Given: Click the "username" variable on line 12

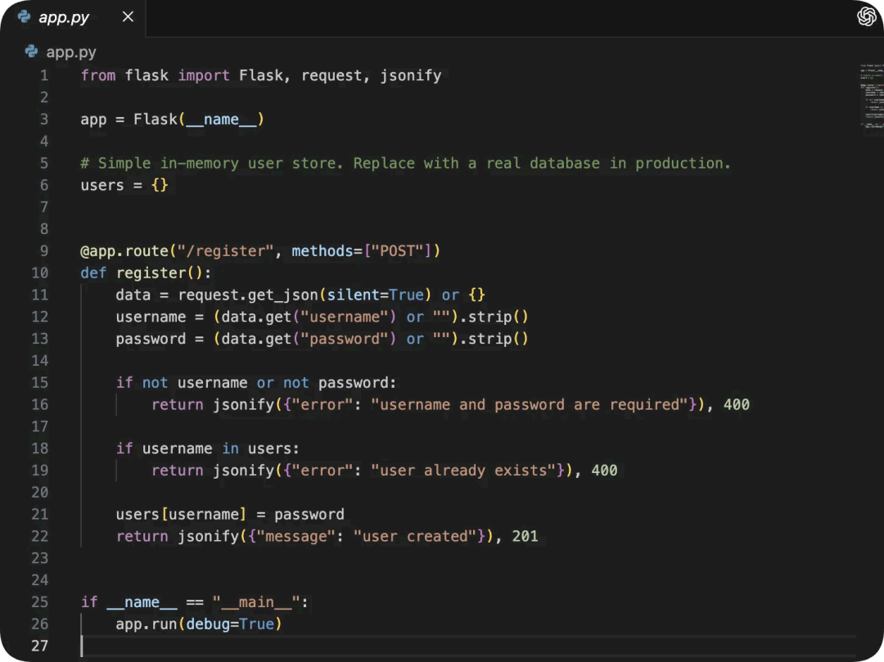Looking at the screenshot, I should tap(151, 317).
